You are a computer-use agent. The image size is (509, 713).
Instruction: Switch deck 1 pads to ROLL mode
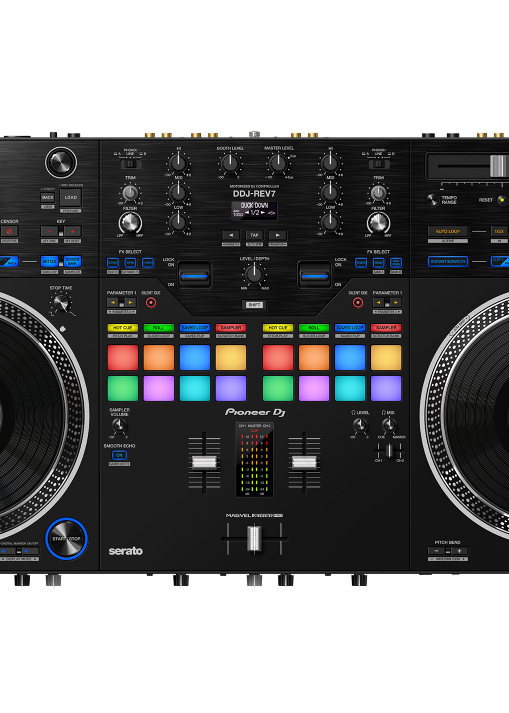click(159, 328)
